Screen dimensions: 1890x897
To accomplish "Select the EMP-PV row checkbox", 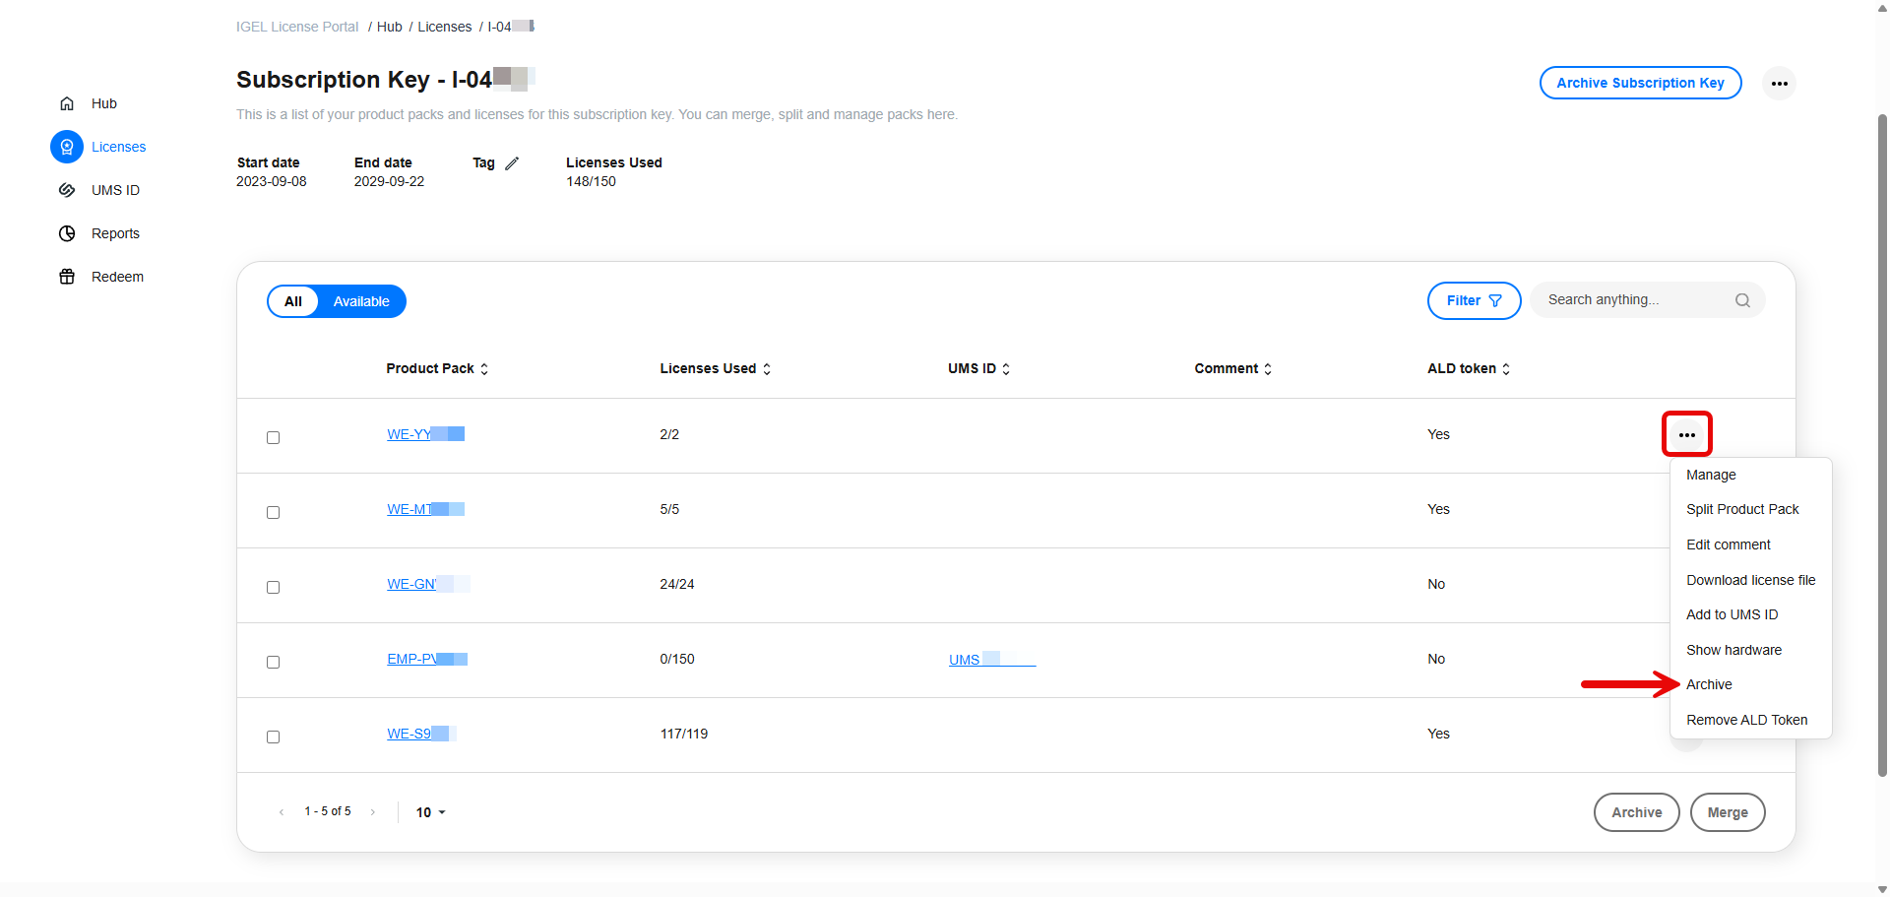I will (x=274, y=662).
